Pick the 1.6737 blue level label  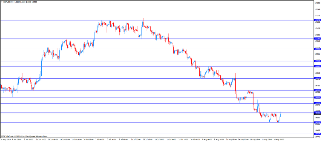(x=317, y=90)
